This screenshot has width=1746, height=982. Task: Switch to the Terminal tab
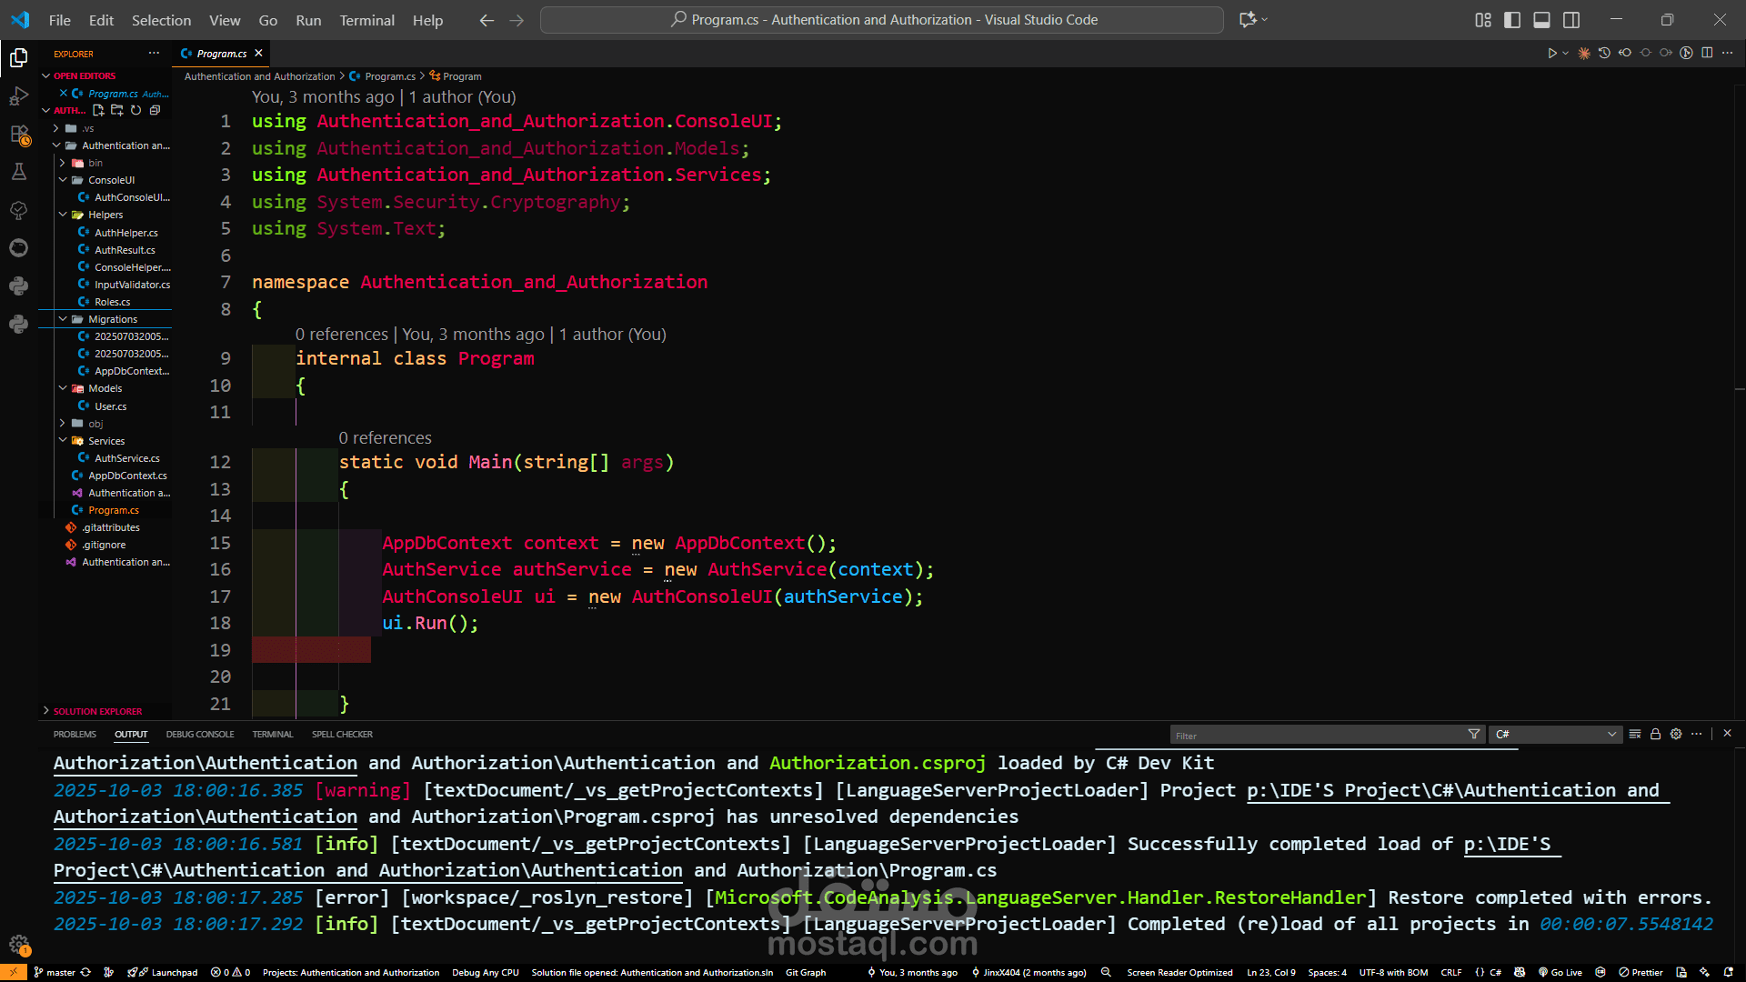click(x=272, y=734)
